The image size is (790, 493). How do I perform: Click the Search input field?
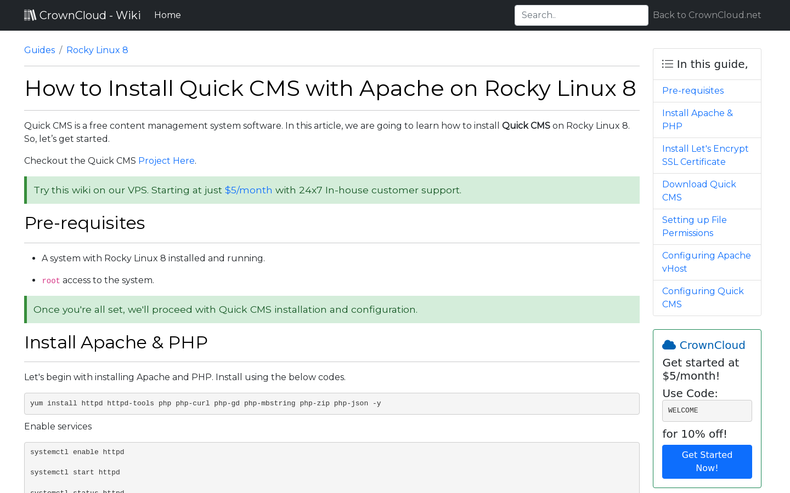[x=581, y=15]
